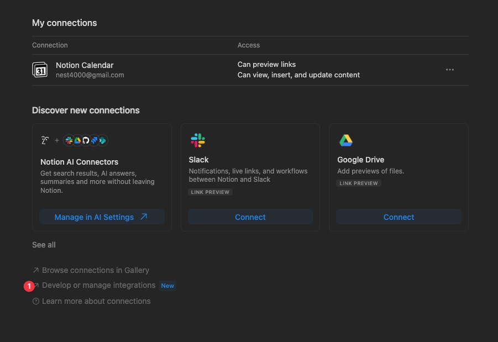
Task: Connect the Slack integration
Action: click(x=250, y=217)
